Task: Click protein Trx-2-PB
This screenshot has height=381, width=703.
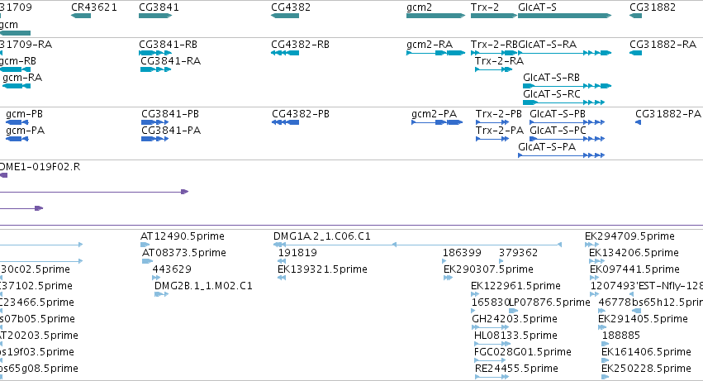Action: pyautogui.click(x=492, y=122)
